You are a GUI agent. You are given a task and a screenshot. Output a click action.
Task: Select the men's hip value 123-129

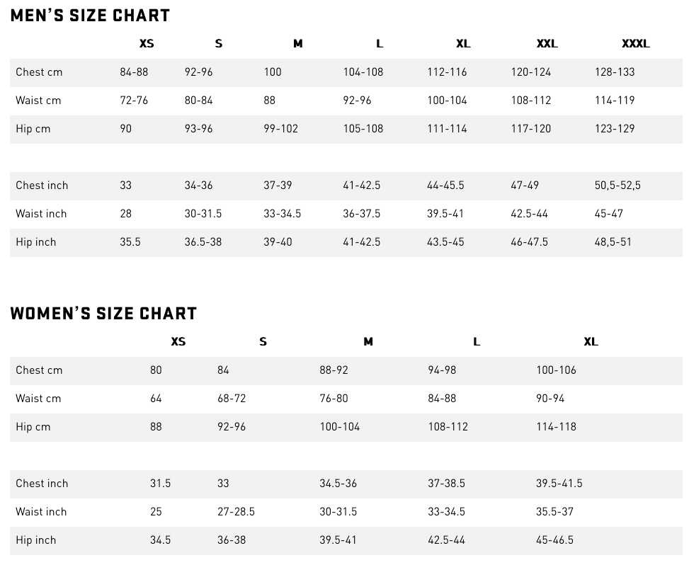615,129
